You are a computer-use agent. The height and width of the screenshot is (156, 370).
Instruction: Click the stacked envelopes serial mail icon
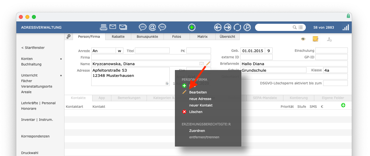(123, 27)
